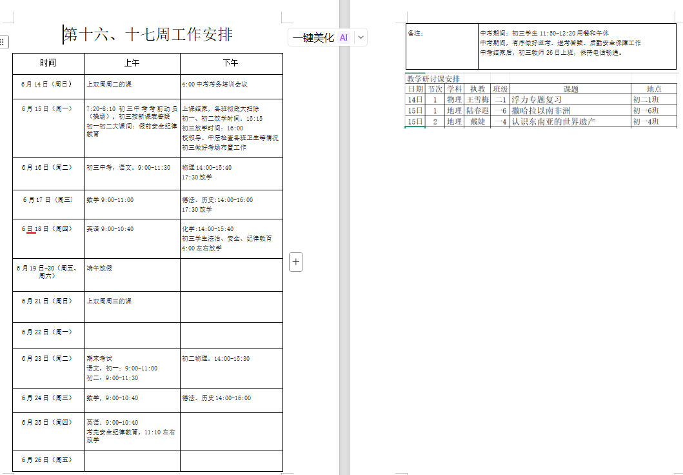The image size is (683, 475).
Task: Click the date 6月19日-20（周五、周六）
Action: (48, 272)
